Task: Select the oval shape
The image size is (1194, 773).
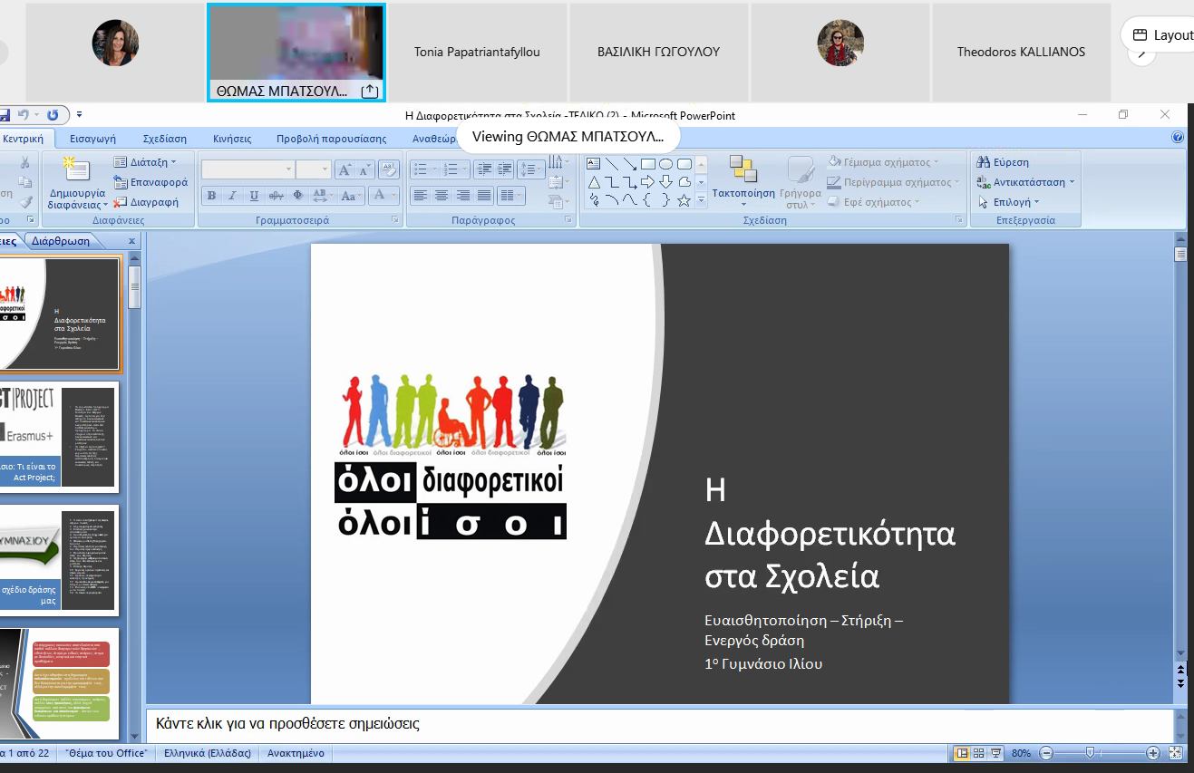Action: point(666,164)
